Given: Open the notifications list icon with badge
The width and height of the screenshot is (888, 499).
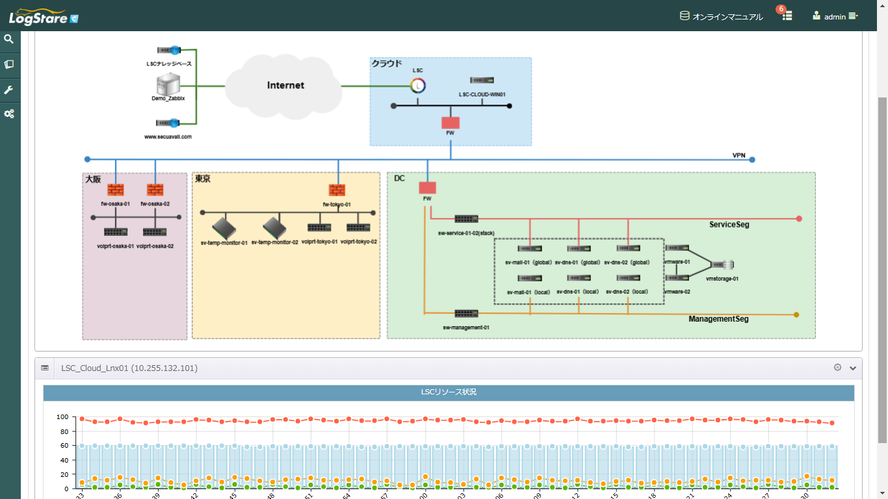Looking at the screenshot, I should pyautogui.click(x=787, y=16).
